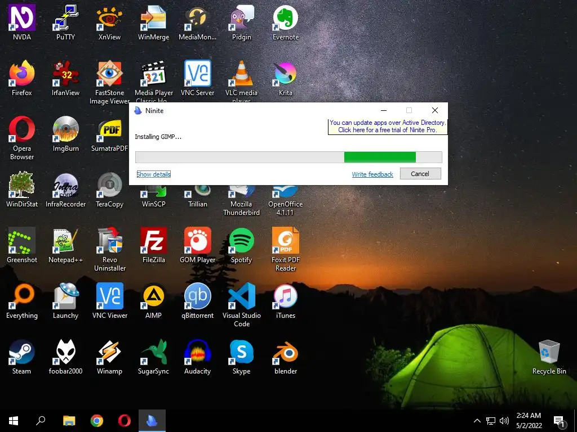Close the Ninite installer window
577x432 pixels.
tap(434, 110)
